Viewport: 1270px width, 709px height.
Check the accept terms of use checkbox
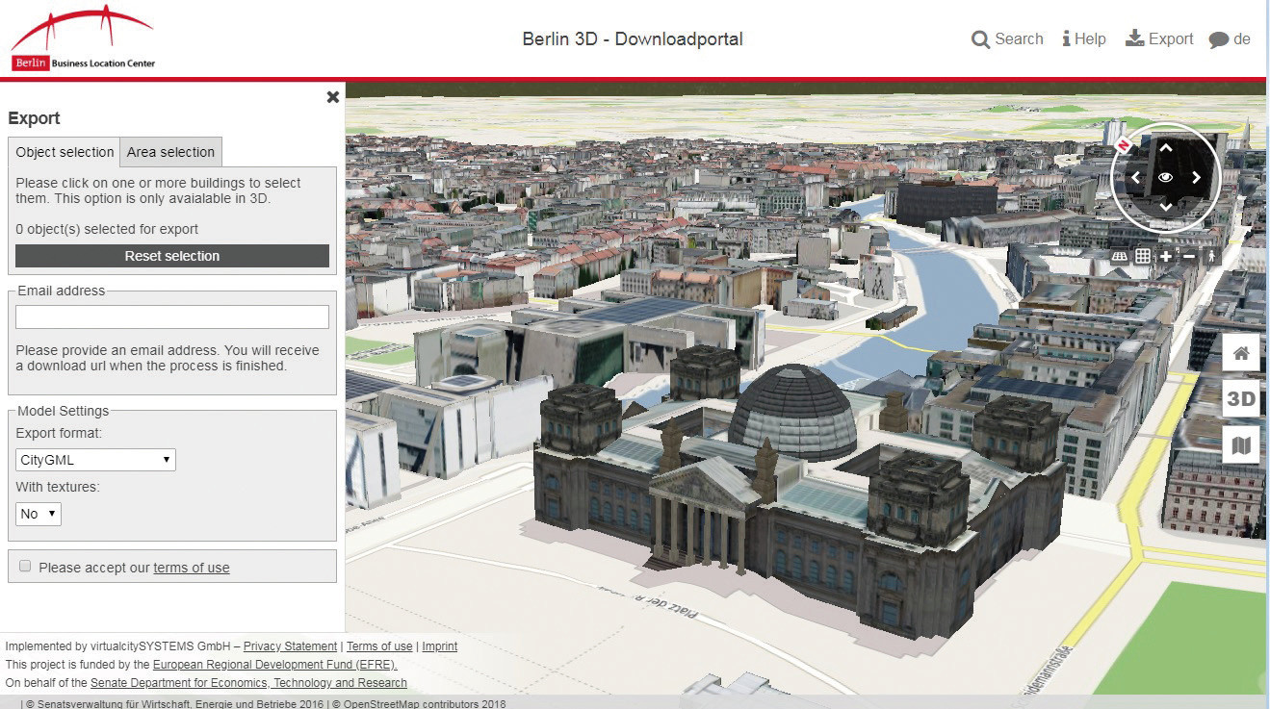click(x=25, y=567)
